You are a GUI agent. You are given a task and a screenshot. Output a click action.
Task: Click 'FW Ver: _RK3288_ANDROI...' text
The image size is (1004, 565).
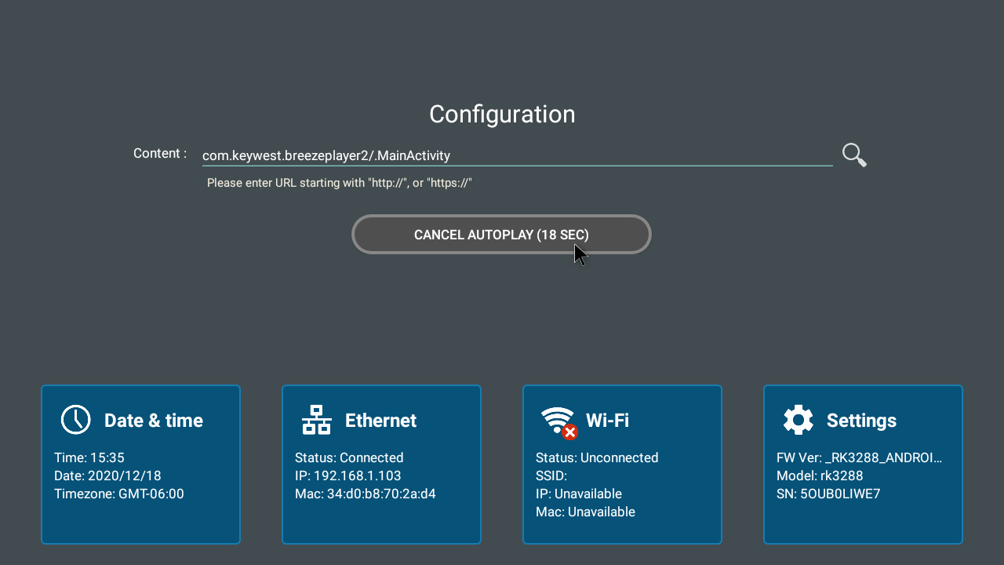coord(860,457)
